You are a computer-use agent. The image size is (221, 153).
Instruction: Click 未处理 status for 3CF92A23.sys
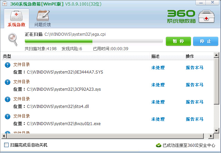point(158,85)
